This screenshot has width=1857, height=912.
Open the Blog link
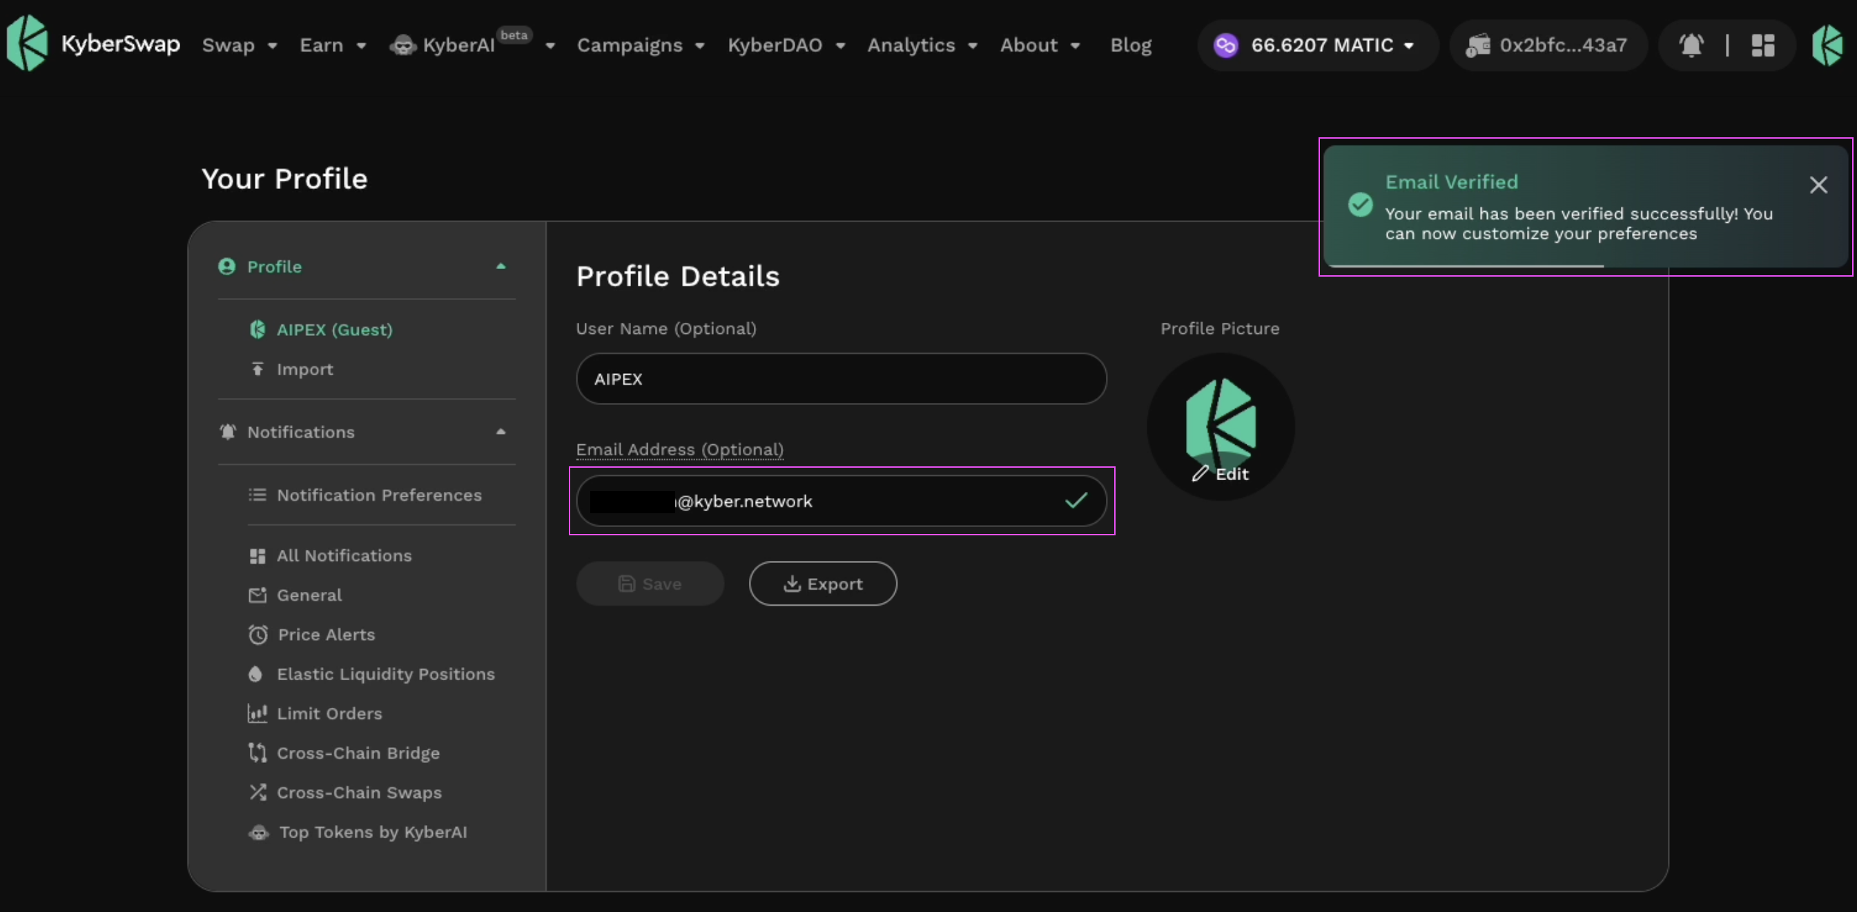tap(1130, 46)
